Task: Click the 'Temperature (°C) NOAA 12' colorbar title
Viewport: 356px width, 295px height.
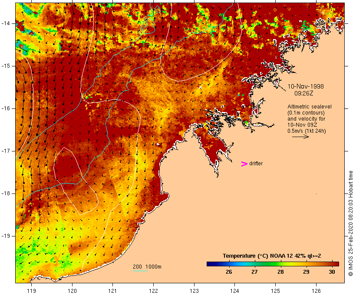Action: point(272,256)
